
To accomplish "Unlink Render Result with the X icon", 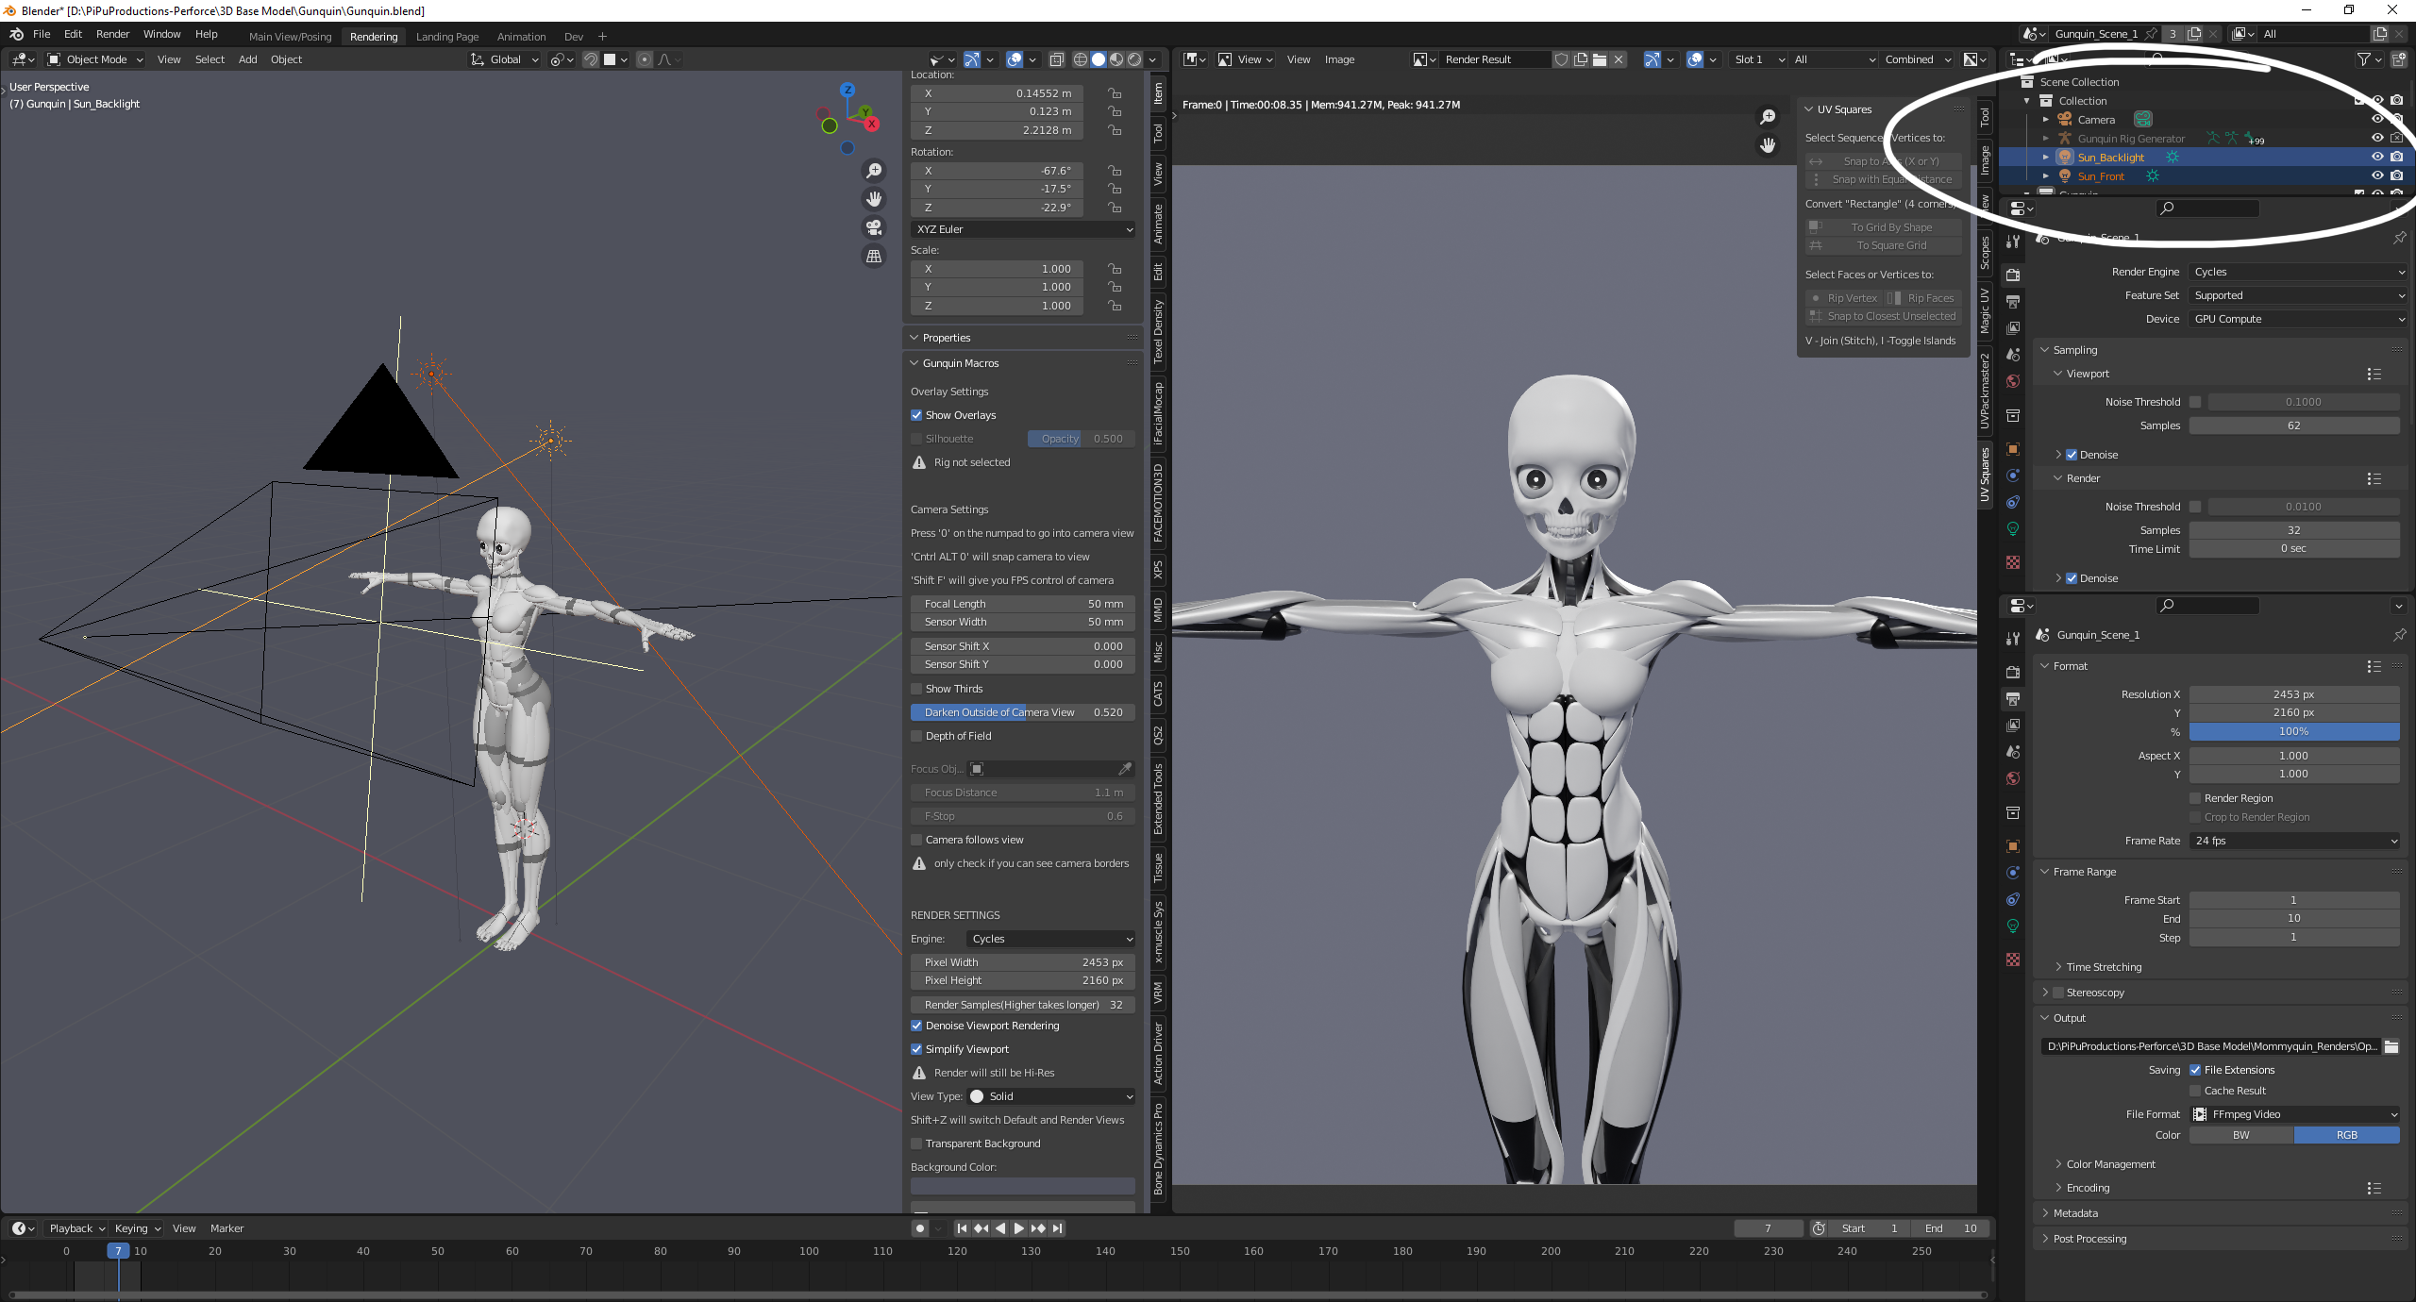I will (x=1619, y=59).
